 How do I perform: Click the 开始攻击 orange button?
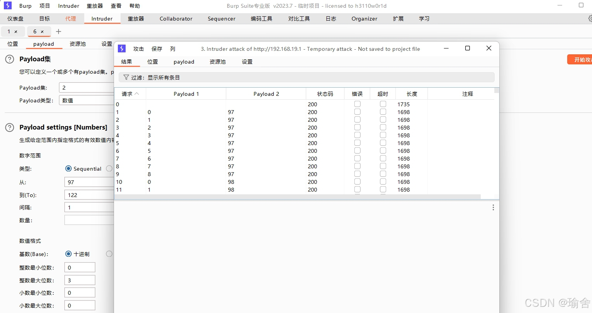coord(580,59)
